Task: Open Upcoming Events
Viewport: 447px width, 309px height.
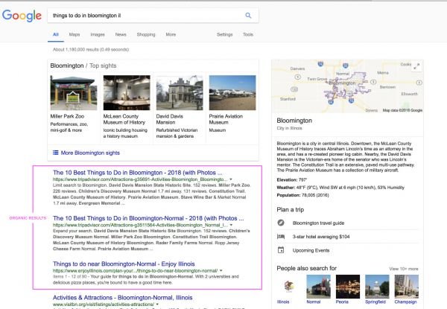Action: pyautogui.click(x=311, y=250)
